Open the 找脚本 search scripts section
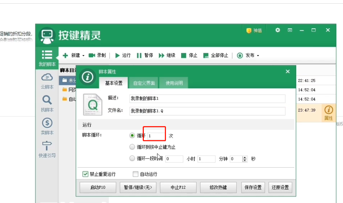The image size is (343, 203). pyautogui.click(x=47, y=104)
